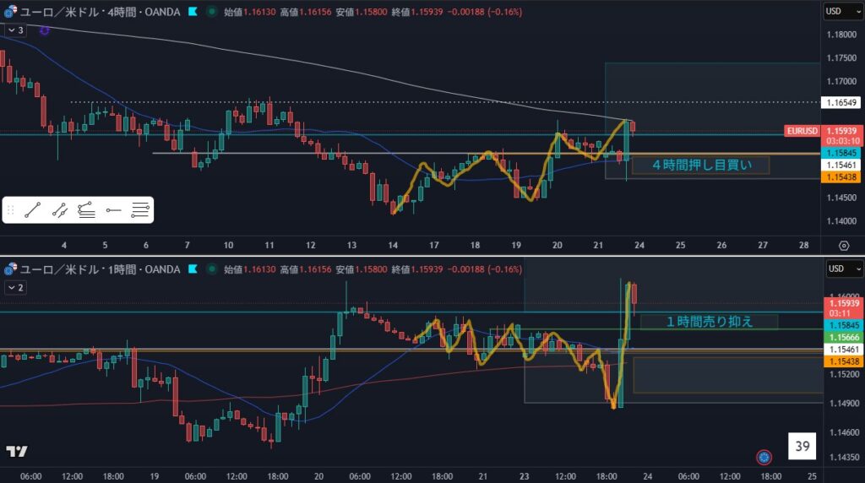Click the cyan flag icon on the 1-hour chart

[193, 269]
